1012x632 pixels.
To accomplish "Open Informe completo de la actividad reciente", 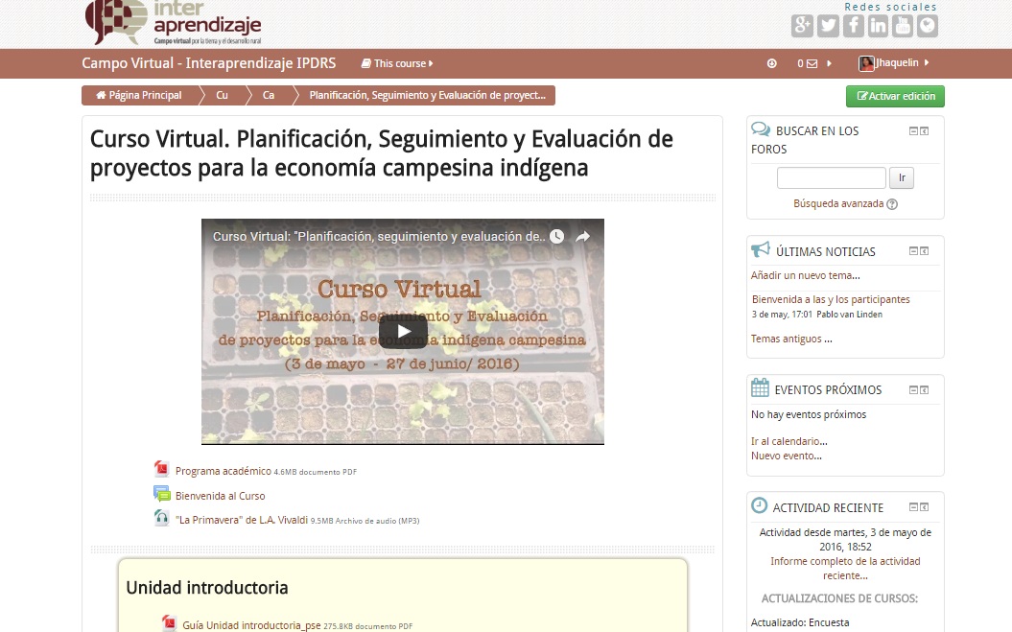I will click(x=845, y=569).
